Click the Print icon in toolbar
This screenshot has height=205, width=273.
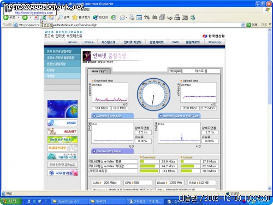point(132,17)
